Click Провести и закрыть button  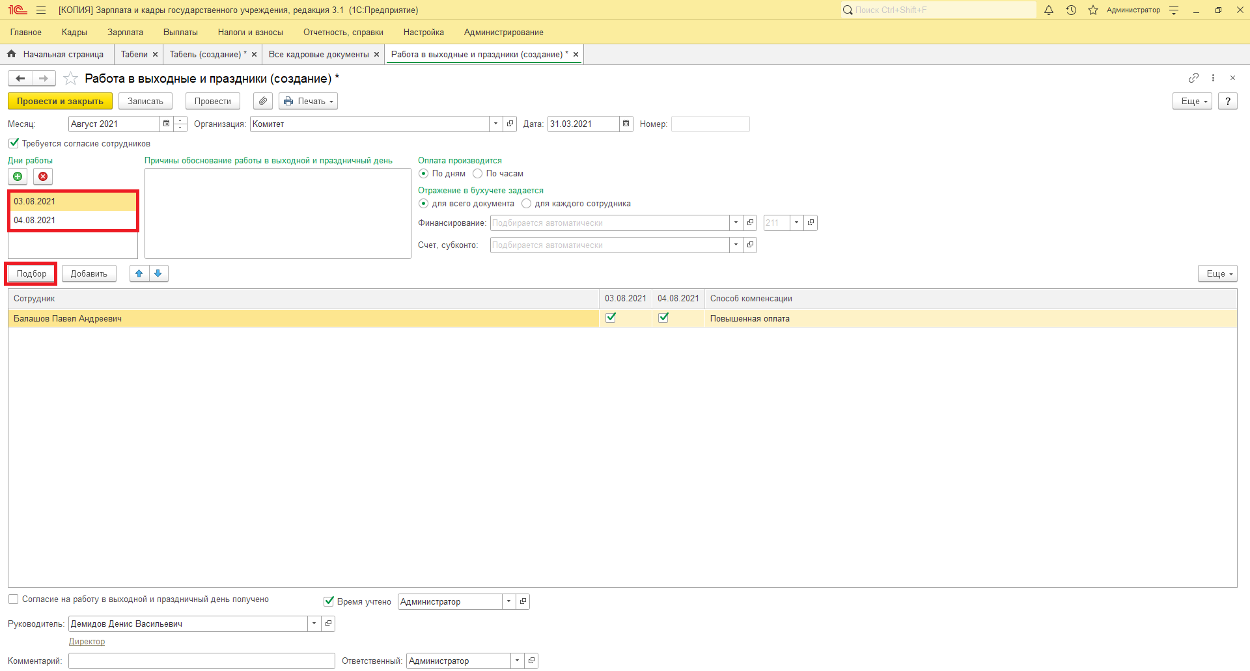[60, 102]
